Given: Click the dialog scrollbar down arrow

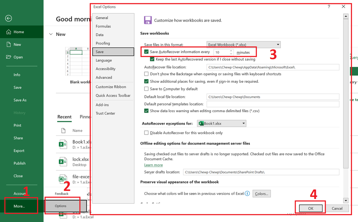Looking at the screenshot, I should pos(346,201).
